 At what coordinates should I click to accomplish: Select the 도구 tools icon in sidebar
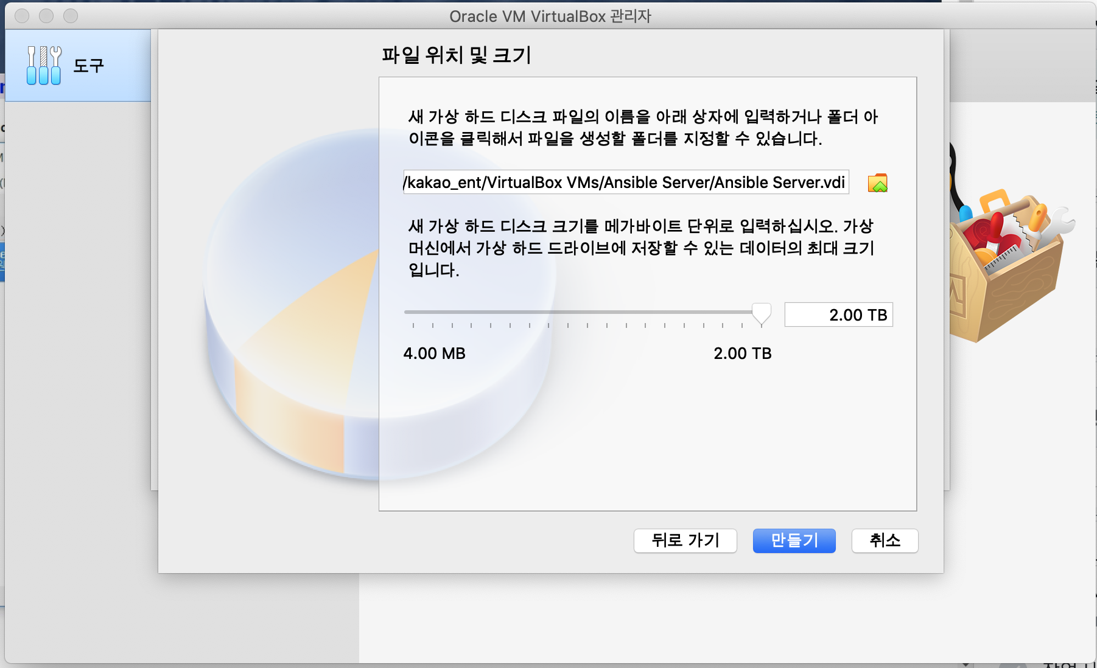pos(44,65)
